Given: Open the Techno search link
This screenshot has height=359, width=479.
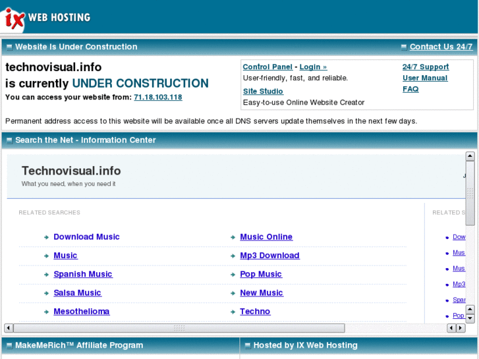Looking at the screenshot, I should coord(255,312).
